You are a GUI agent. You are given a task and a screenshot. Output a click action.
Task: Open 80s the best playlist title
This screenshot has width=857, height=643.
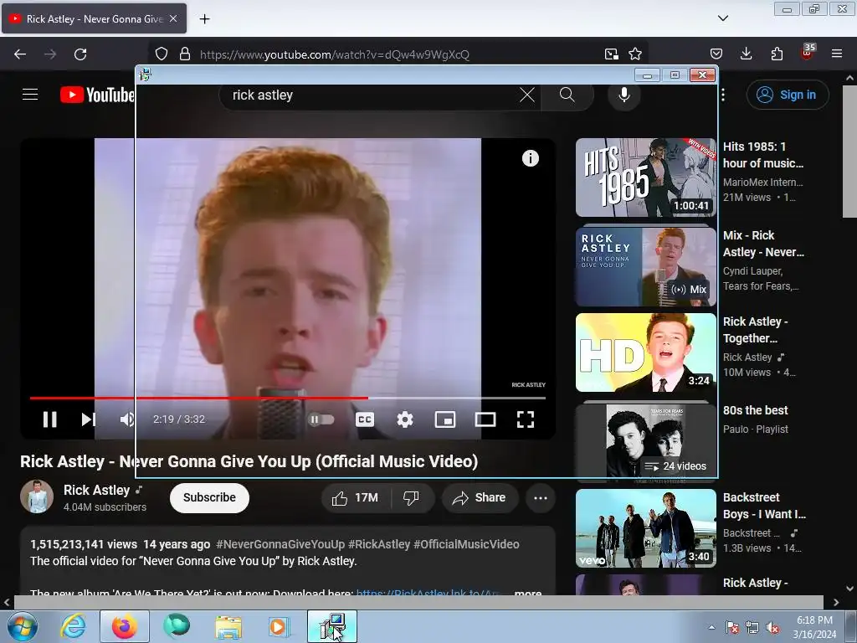coord(756,410)
